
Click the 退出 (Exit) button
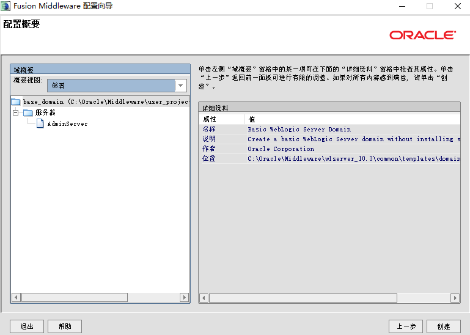point(27,326)
